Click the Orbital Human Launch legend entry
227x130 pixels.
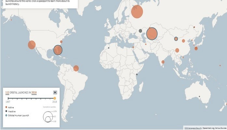coord(18,115)
